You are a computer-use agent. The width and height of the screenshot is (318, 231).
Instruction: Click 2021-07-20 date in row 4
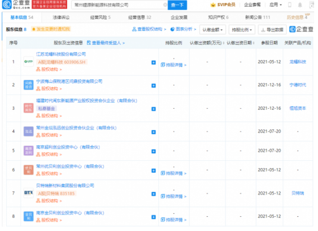pyautogui.click(x=269, y=131)
